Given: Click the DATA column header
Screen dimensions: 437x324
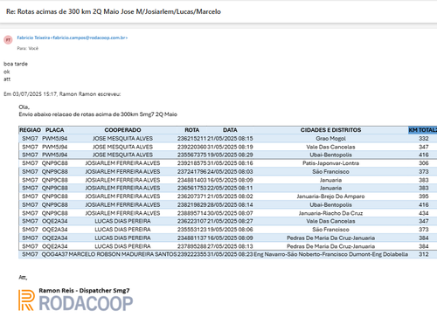Looking at the screenshot, I should point(230,130).
